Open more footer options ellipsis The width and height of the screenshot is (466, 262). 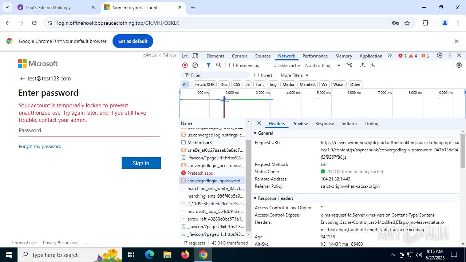(87, 243)
